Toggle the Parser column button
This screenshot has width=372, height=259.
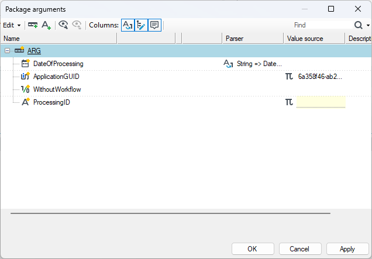pos(128,25)
